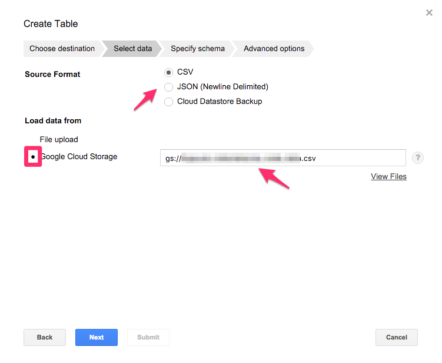Select Cloud Datastore Backup format
The image size is (442, 363).
tap(169, 102)
